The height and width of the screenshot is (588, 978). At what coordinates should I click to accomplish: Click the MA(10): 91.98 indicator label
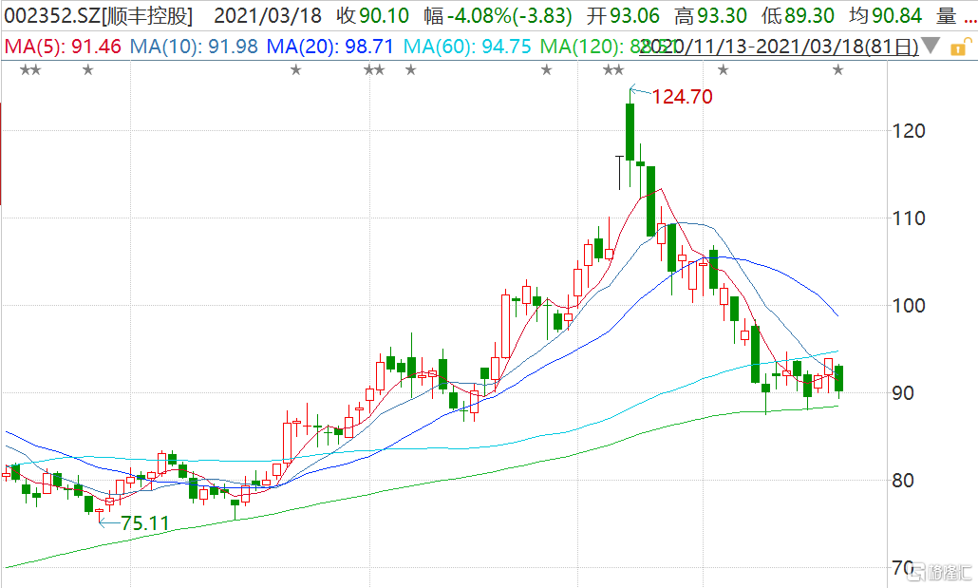pyautogui.click(x=194, y=47)
